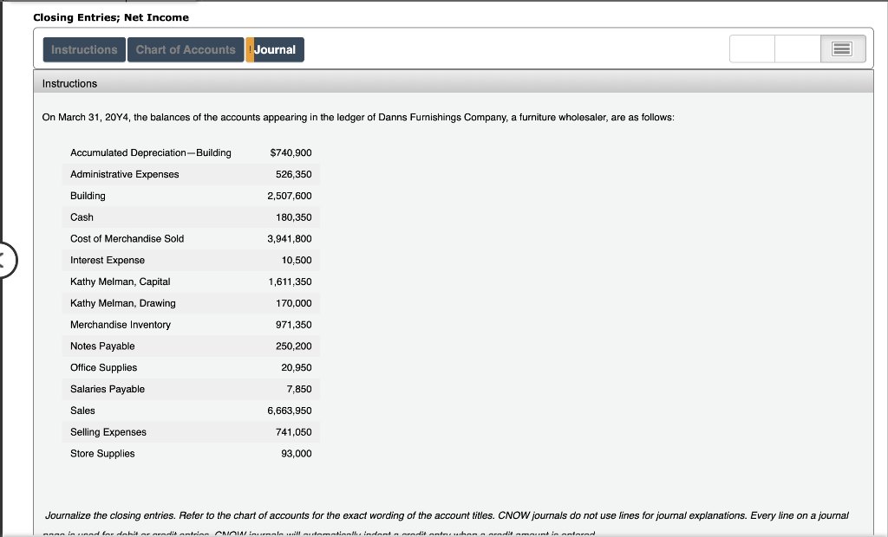This screenshot has width=888, height=537.
Task: Select the Cash account row
Action: pos(191,217)
